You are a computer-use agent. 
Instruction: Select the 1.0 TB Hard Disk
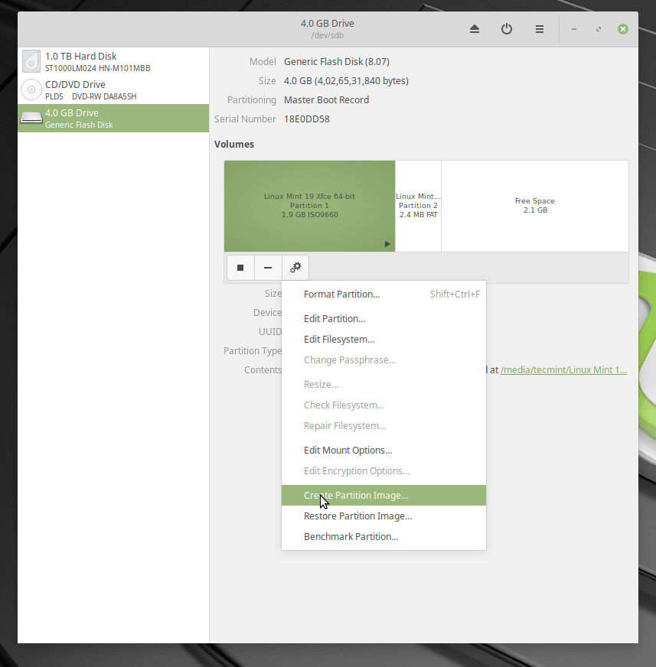(113, 62)
